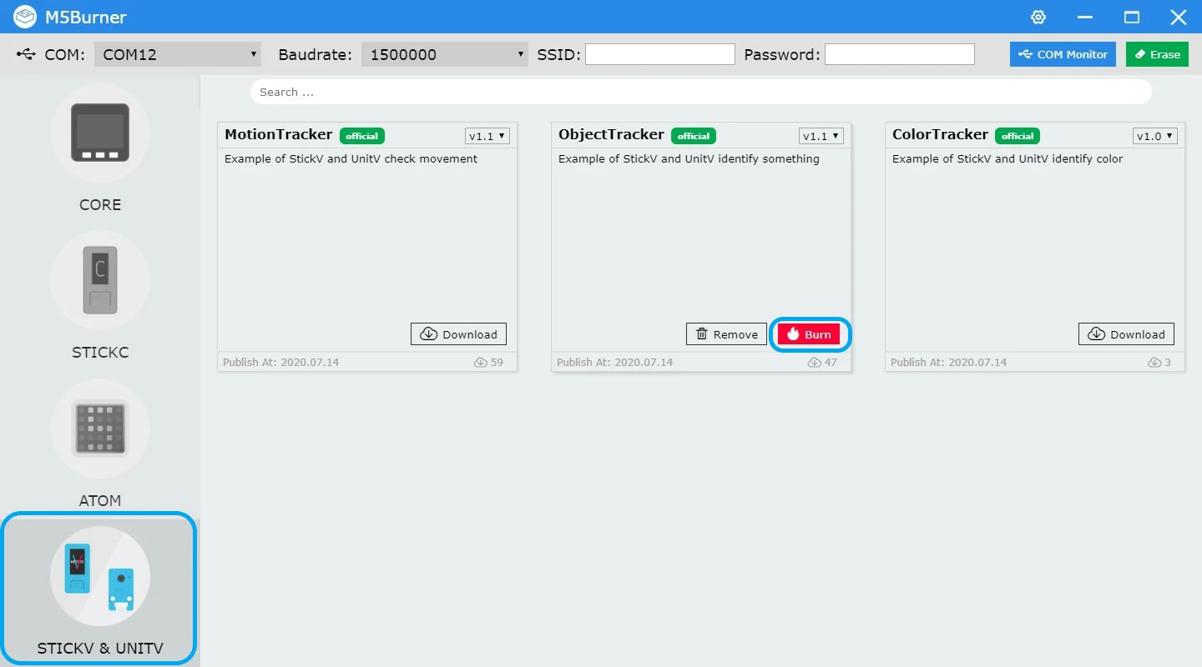Viewport: 1202px width, 667px height.
Task: Click the publish date on MotionTracker card
Action: [281, 363]
